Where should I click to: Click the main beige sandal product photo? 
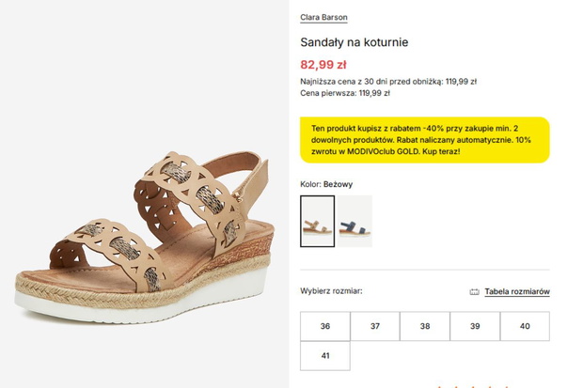click(x=144, y=236)
